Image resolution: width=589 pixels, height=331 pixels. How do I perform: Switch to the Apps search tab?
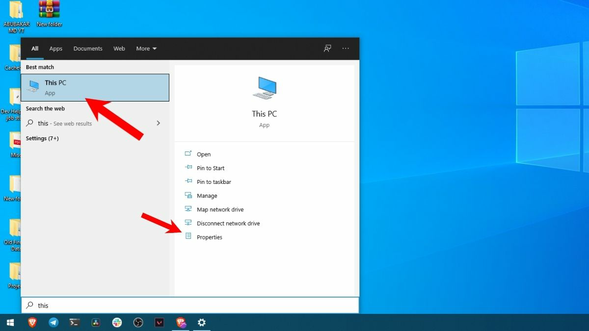56,49
